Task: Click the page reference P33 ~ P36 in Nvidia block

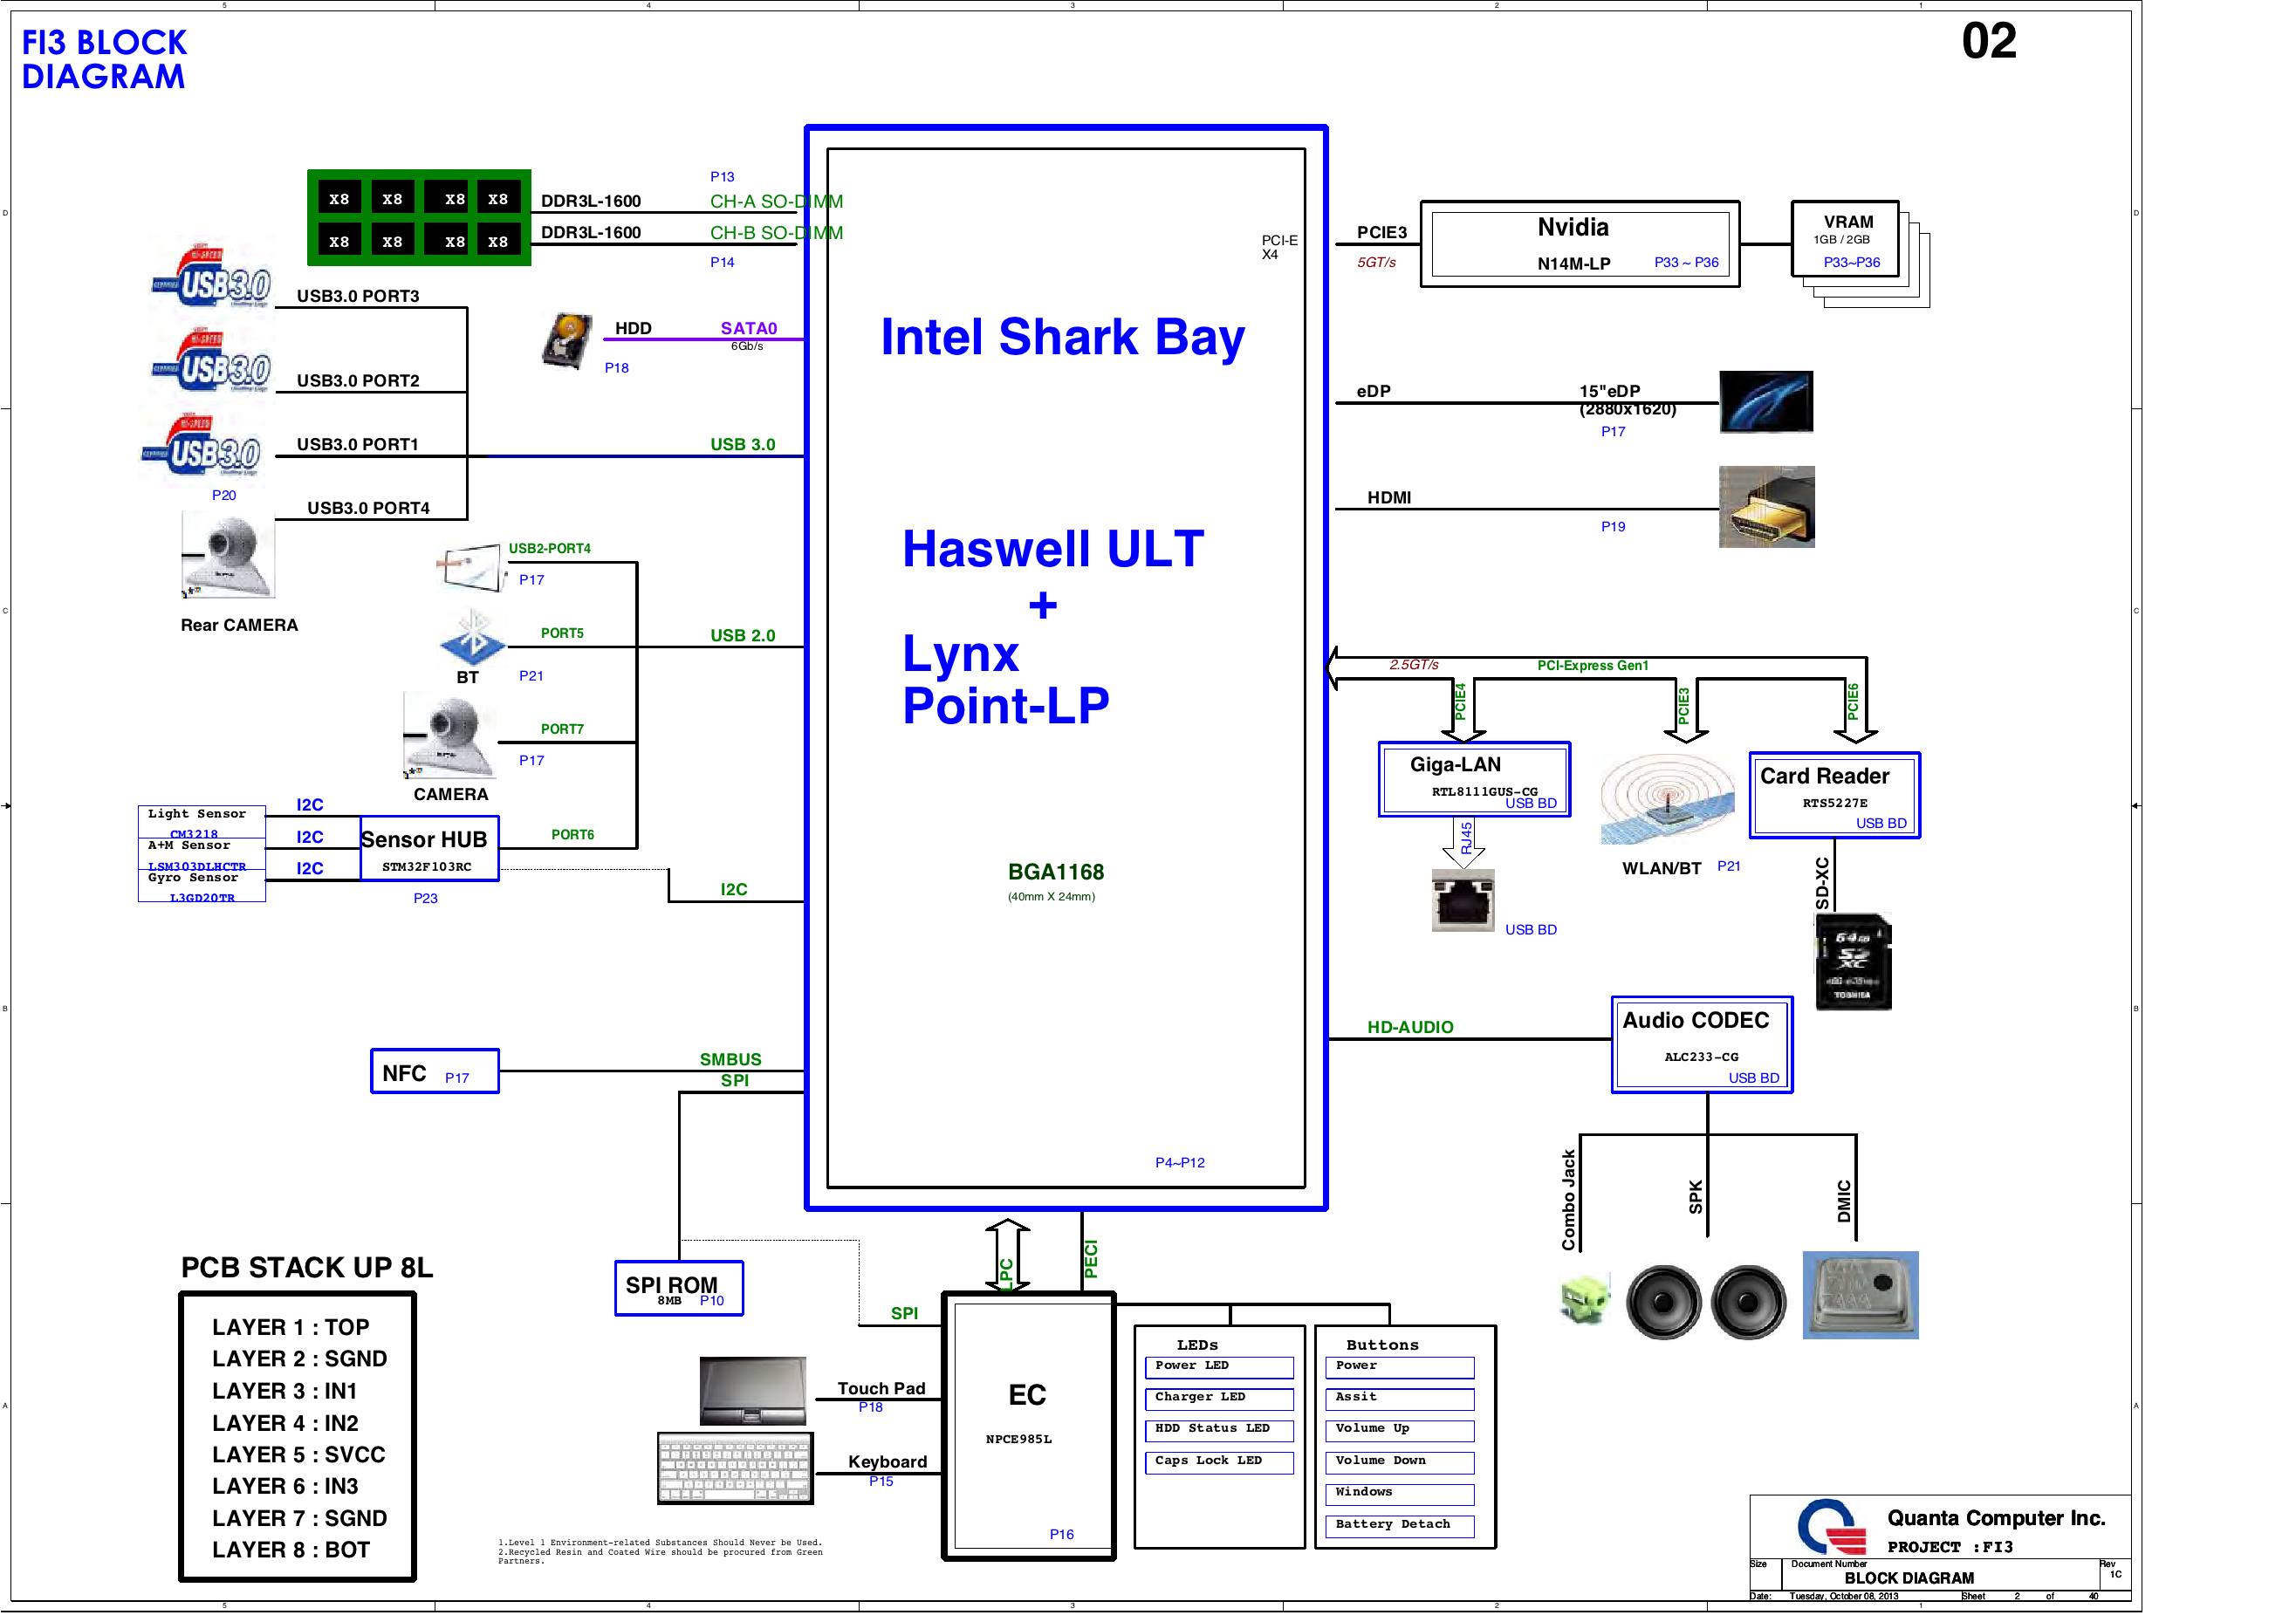Action: pyautogui.click(x=1686, y=263)
